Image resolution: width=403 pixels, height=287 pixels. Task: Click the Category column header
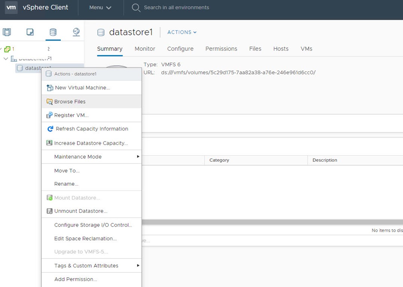[x=219, y=160]
